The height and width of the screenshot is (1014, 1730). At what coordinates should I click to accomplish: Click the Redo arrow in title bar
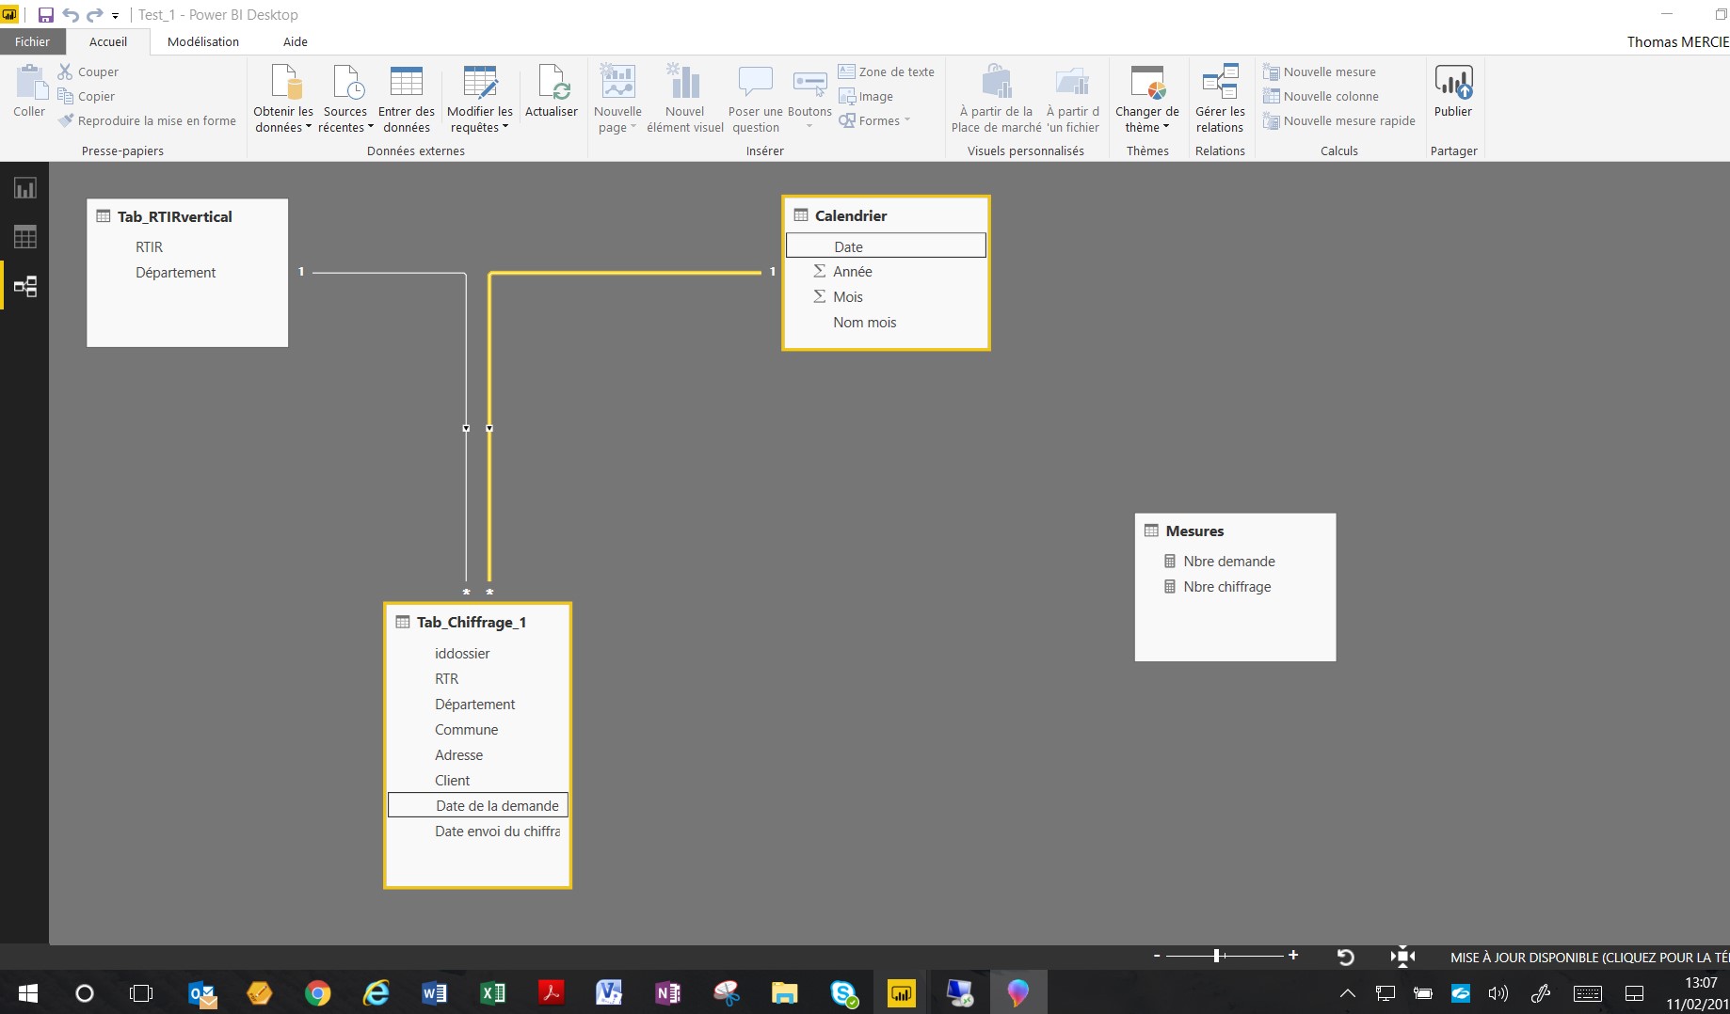[94, 15]
